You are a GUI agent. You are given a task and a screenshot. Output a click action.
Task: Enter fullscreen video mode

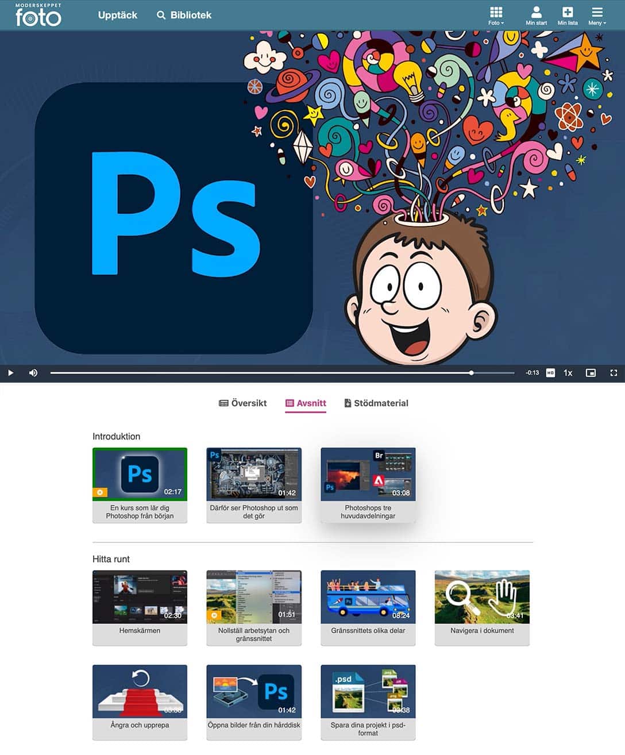(x=614, y=373)
